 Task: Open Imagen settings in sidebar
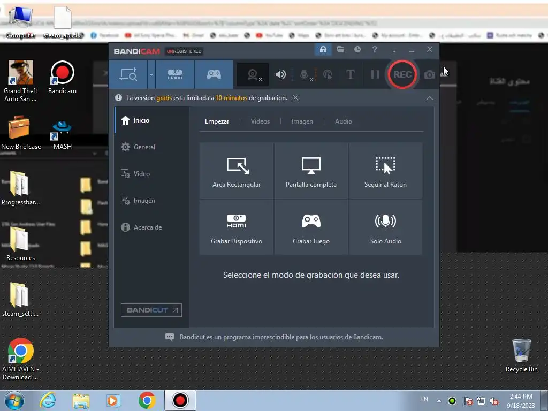pos(151,201)
